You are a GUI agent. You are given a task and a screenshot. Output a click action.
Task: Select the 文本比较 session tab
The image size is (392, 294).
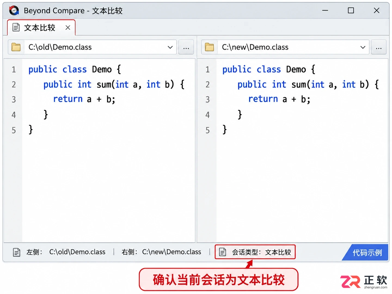[x=41, y=28]
